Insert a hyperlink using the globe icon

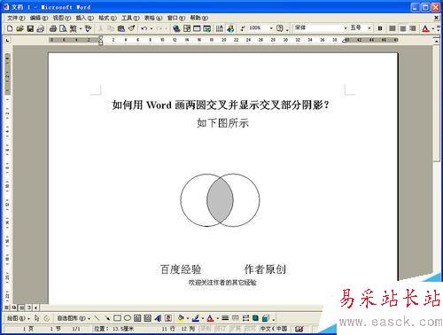point(176,28)
